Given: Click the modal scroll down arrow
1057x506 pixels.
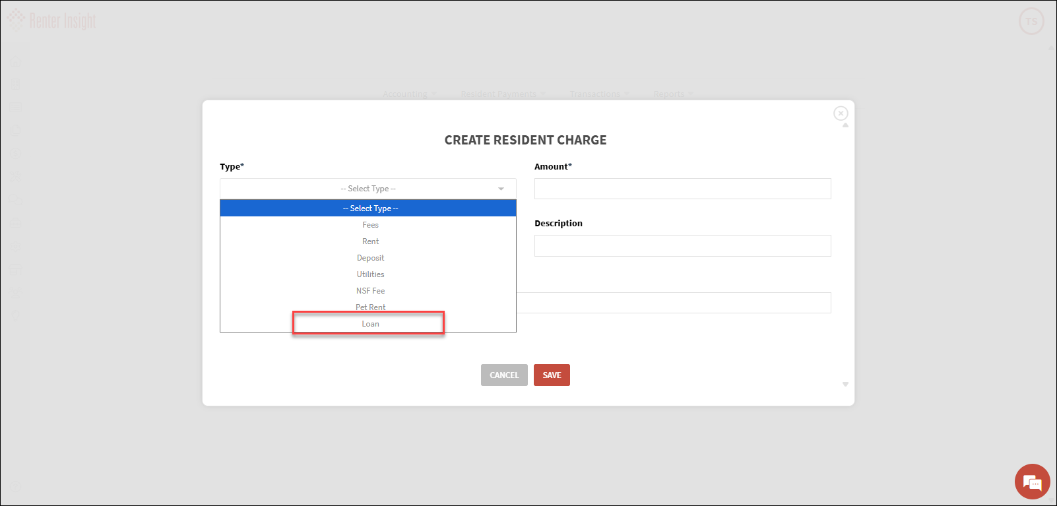Looking at the screenshot, I should click(x=845, y=384).
